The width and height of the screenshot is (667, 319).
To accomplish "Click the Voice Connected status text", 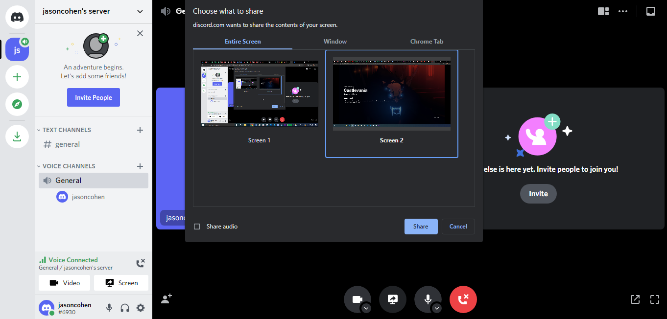I will point(73,260).
